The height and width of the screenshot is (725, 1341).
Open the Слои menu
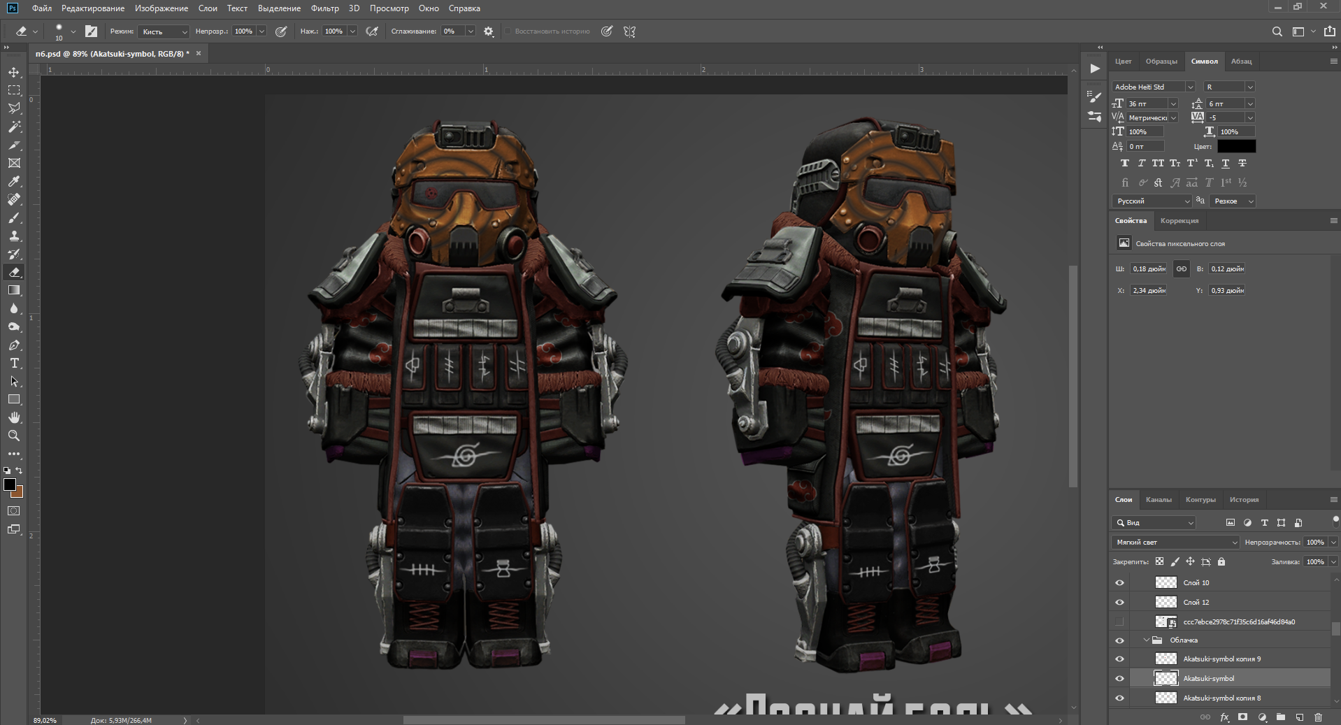(208, 8)
